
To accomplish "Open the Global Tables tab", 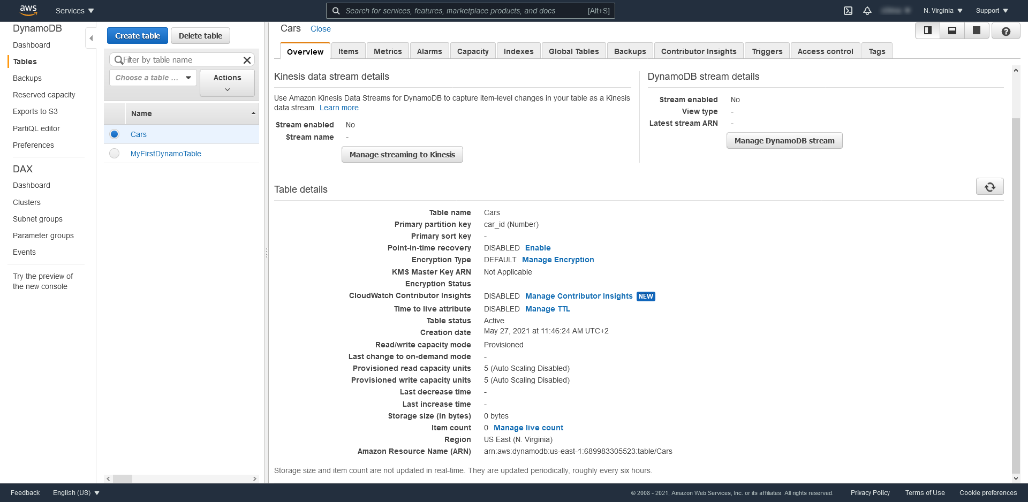I will point(574,51).
